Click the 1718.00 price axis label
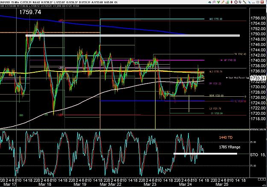267x187 pixels. pos(258,119)
